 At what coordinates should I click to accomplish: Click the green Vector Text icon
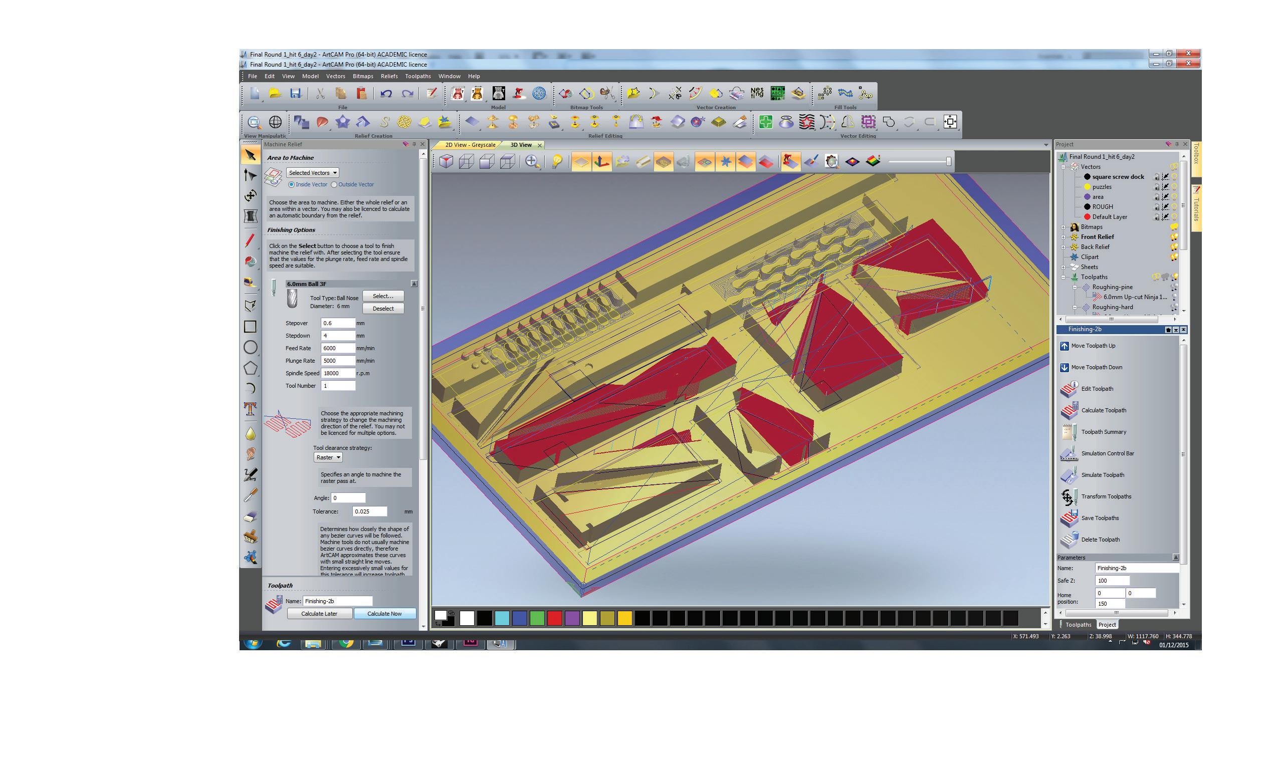777,94
